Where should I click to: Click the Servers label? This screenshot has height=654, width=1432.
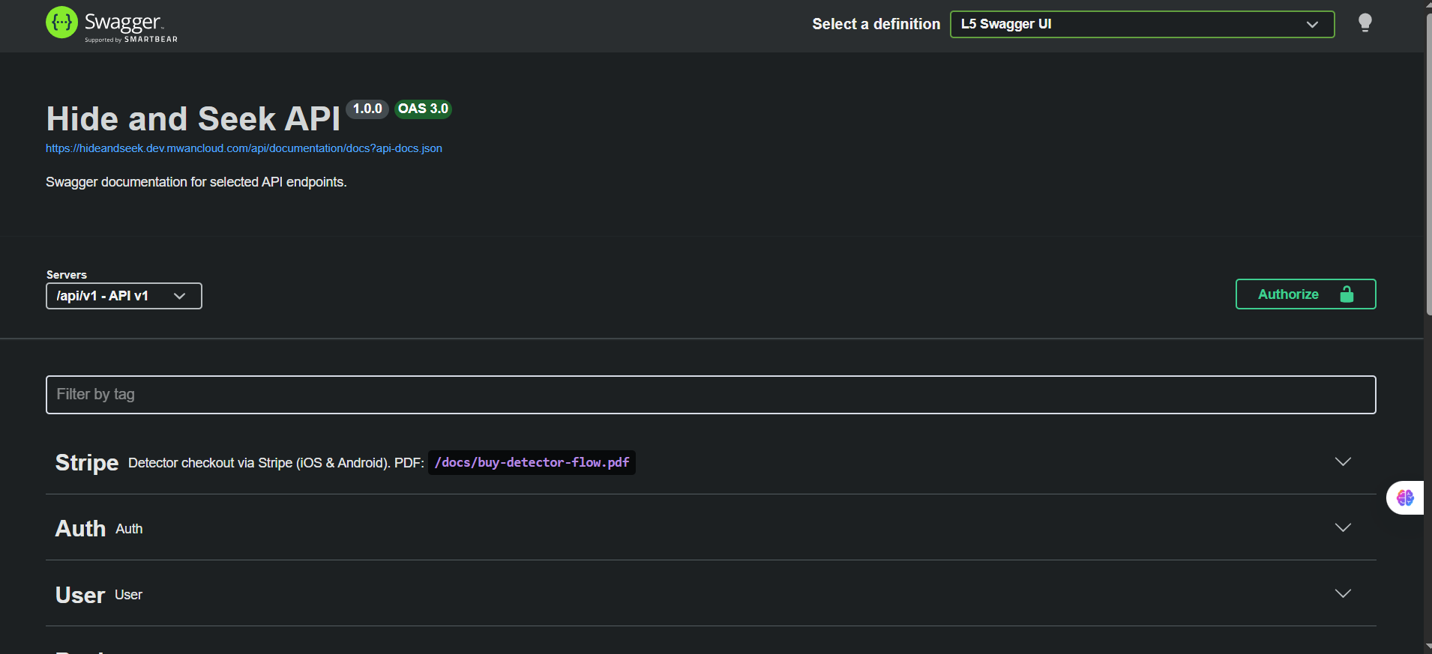(x=67, y=275)
